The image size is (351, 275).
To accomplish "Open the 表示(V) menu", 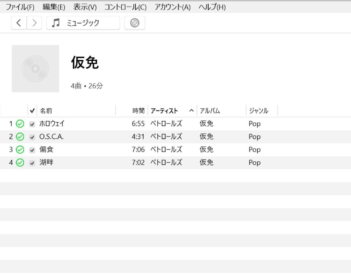I will click(85, 7).
